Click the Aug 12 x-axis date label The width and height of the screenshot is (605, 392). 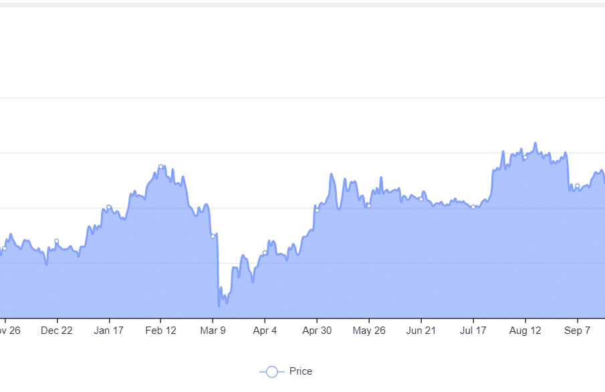[525, 331]
